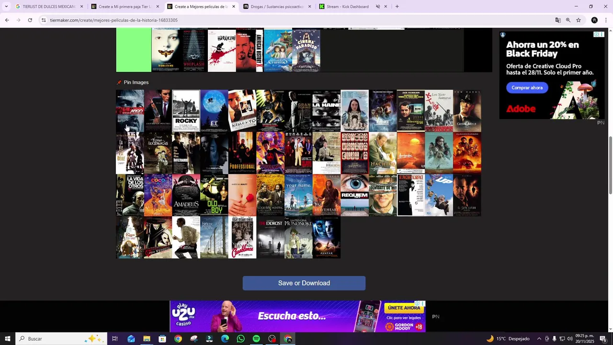Select the Your Name poster

[298, 195]
